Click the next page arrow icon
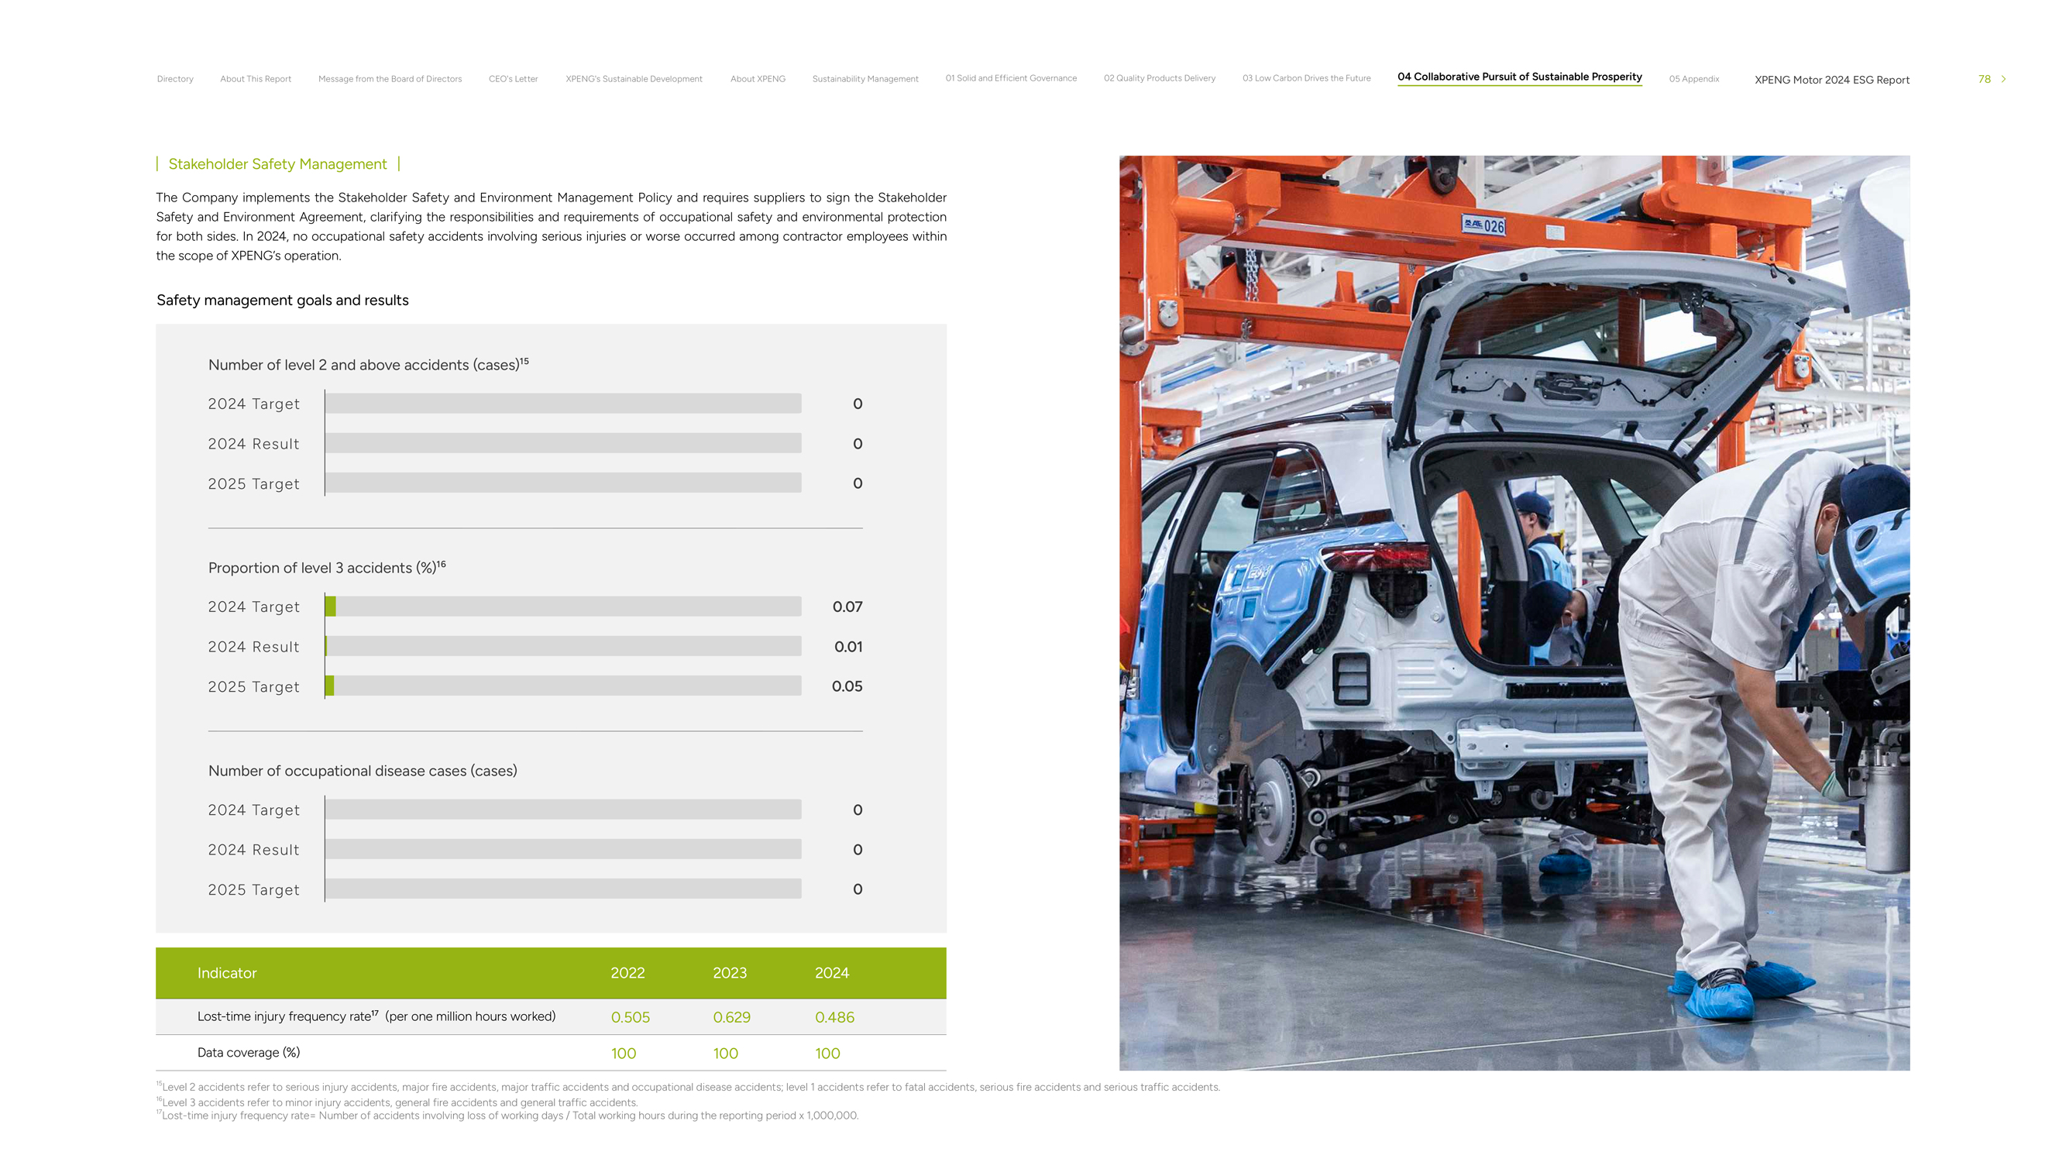This screenshot has height=1162, width=2066. [2003, 78]
